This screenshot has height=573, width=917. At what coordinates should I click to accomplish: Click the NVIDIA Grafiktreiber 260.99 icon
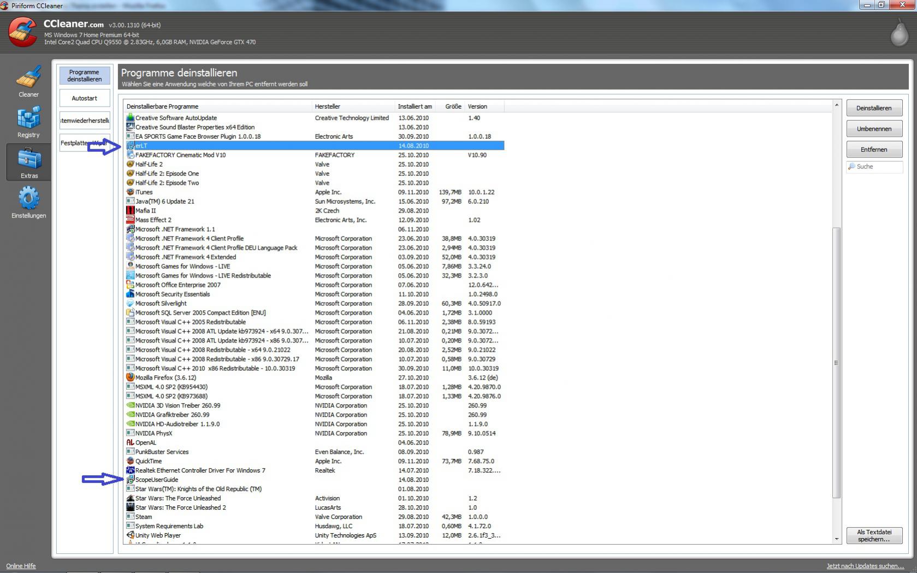pos(130,415)
